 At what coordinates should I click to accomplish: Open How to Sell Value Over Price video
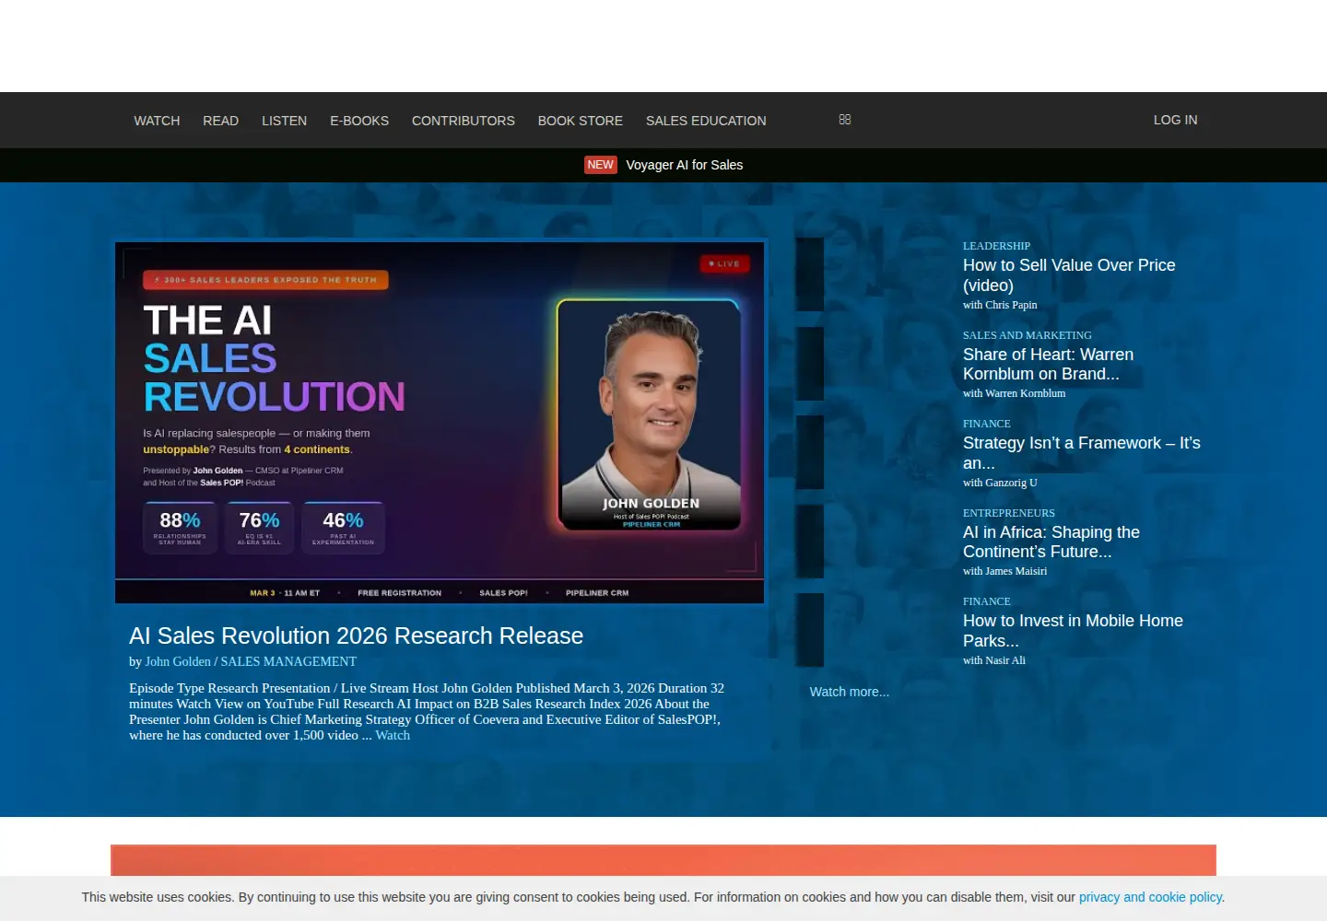(1069, 275)
